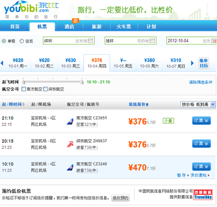Select the 10-05 周五 date tab
The height and width of the screenshot is (207, 217).
(x=123, y=63)
